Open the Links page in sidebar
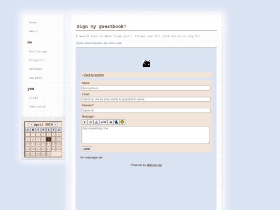This screenshot has width=280, height=210. 34,98
